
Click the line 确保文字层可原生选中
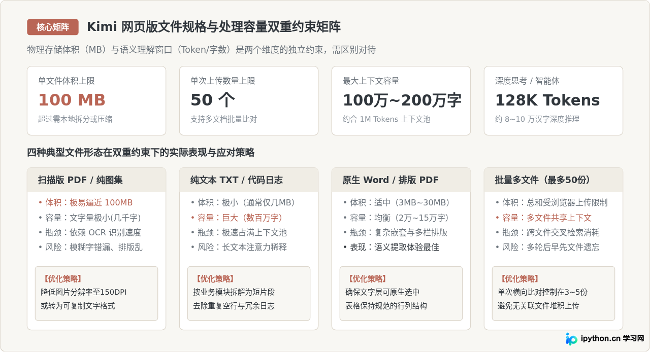tap(382, 292)
